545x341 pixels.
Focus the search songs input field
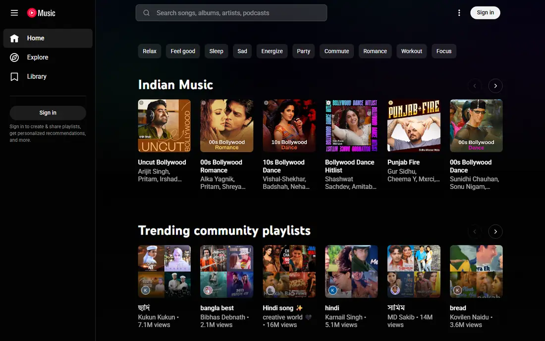coord(231,13)
